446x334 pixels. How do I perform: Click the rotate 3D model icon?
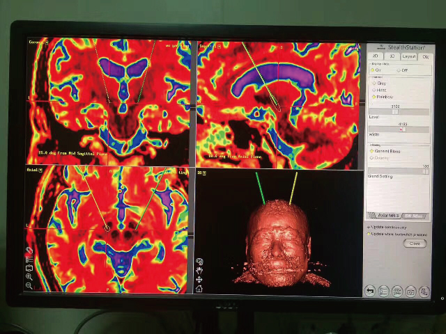199,262
